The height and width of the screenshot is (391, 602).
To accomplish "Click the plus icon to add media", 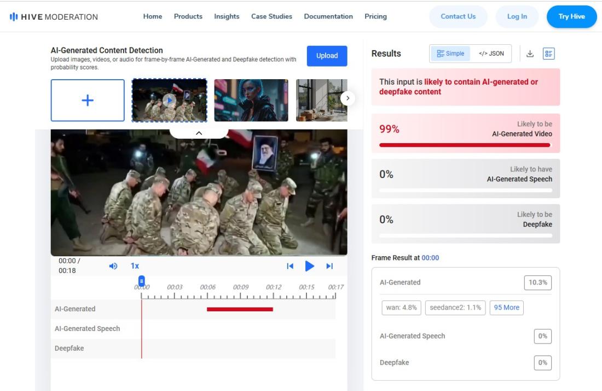I will point(88,100).
